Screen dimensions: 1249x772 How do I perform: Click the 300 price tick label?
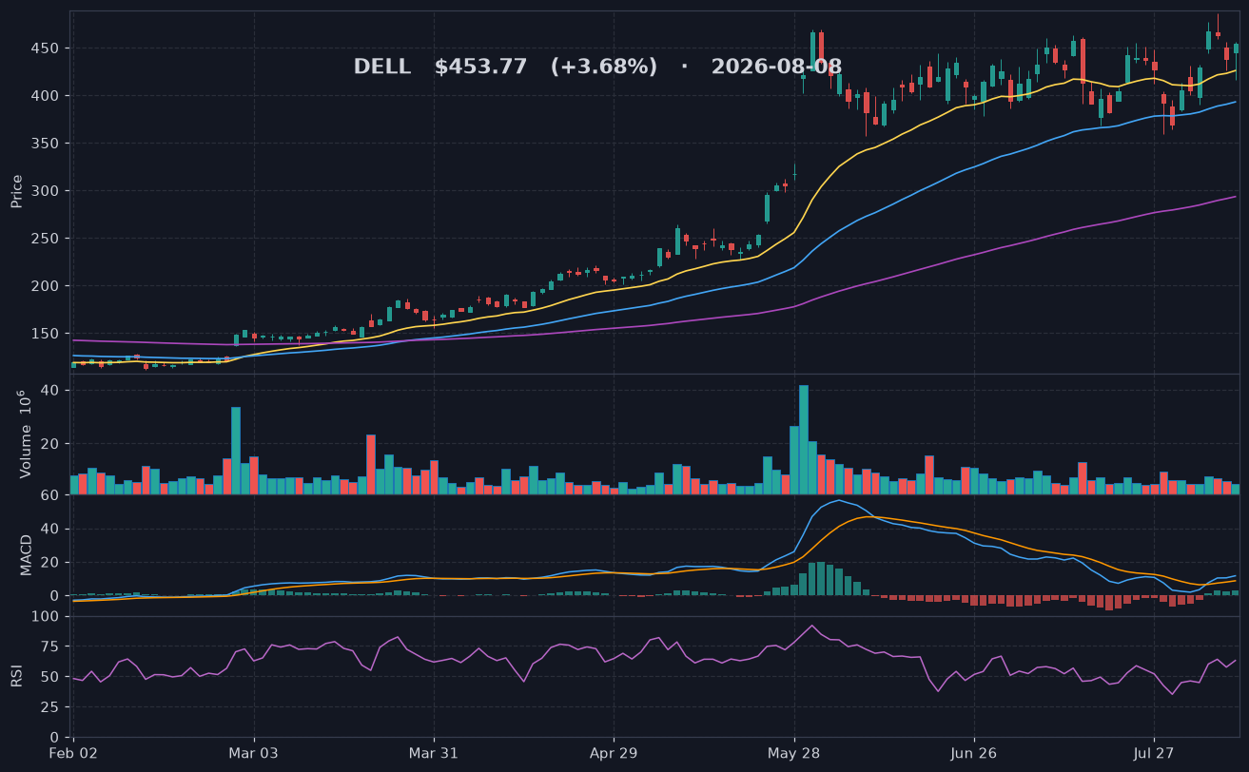coord(44,191)
